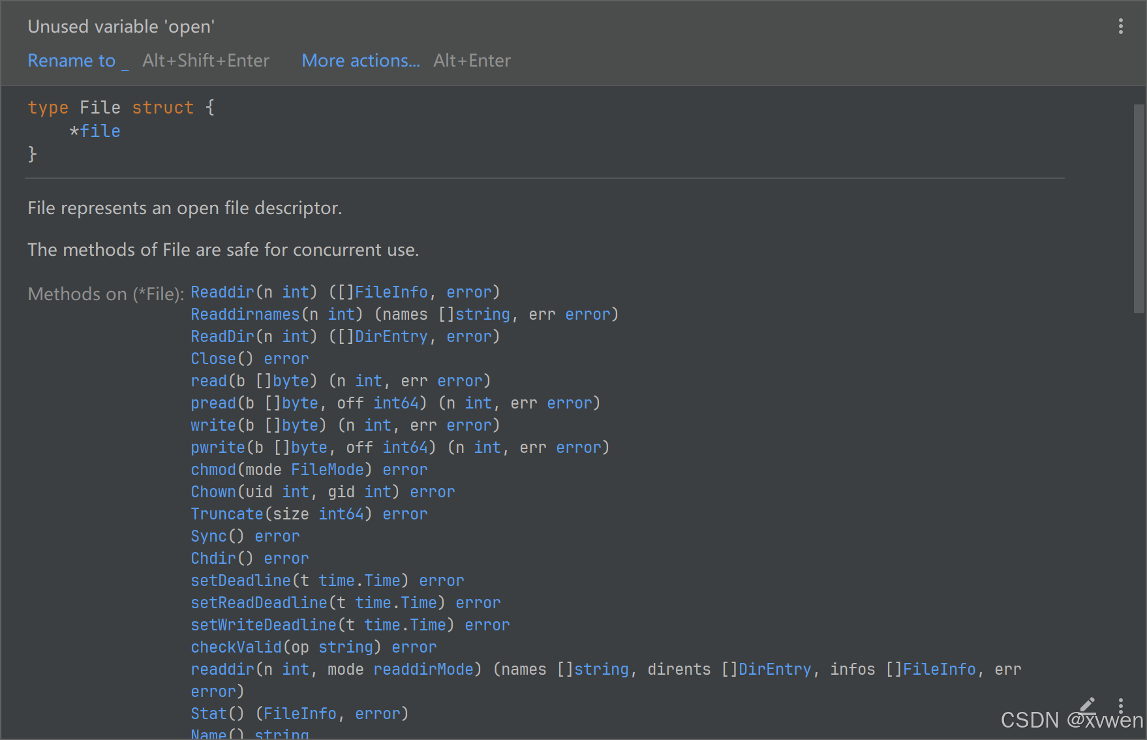Open the top-right three-dot options menu

coord(1120,26)
